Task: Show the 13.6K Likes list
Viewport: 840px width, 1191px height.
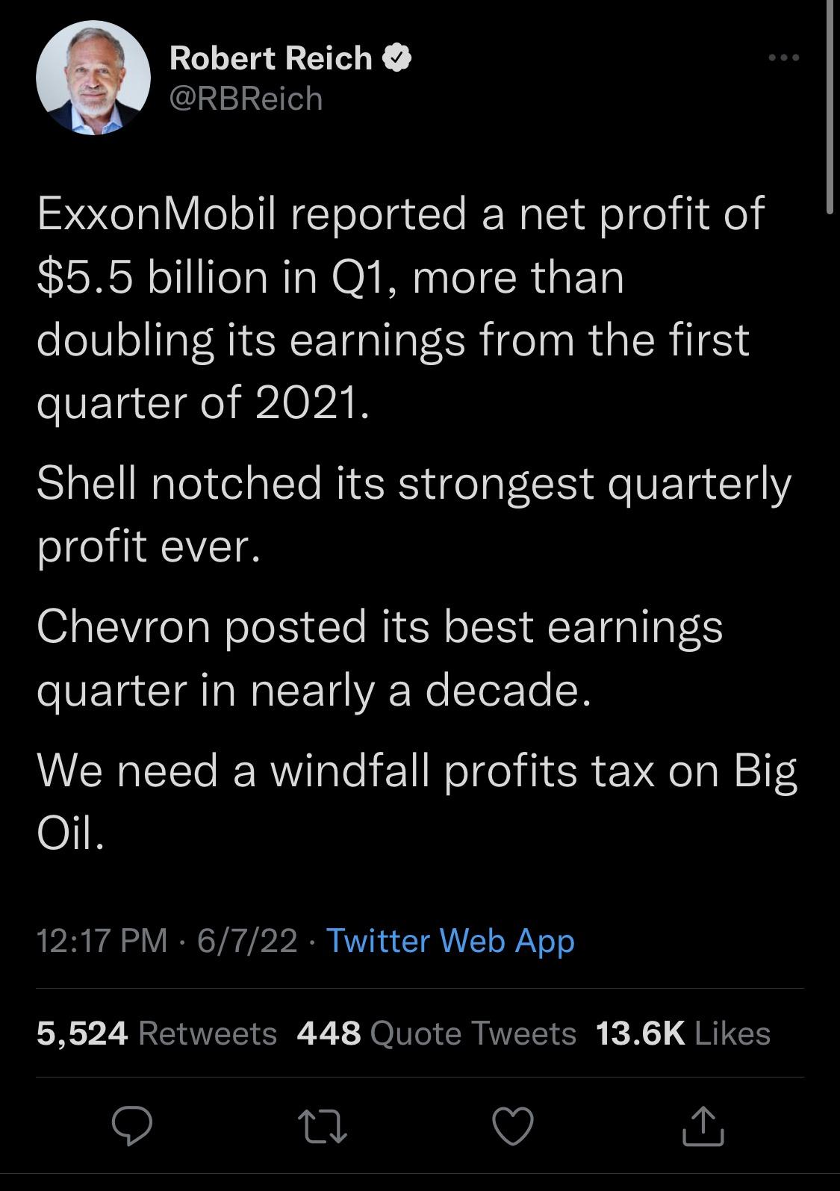Action: coord(683,1033)
